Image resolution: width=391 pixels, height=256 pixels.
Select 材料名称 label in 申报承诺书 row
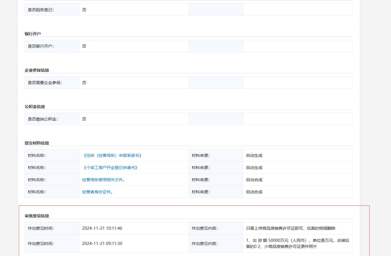pyautogui.click(x=37, y=155)
